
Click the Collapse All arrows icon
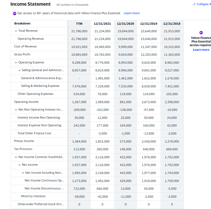194,4
